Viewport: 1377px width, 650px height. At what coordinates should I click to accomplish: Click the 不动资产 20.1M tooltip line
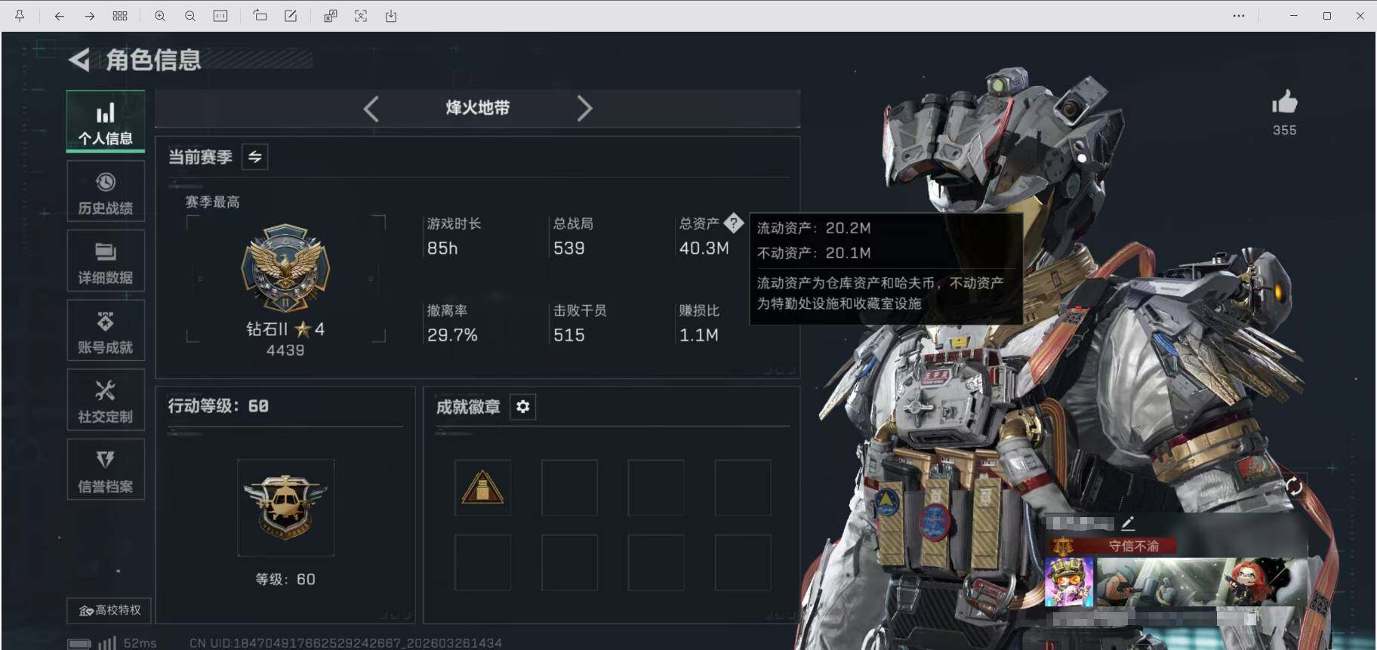814,253
